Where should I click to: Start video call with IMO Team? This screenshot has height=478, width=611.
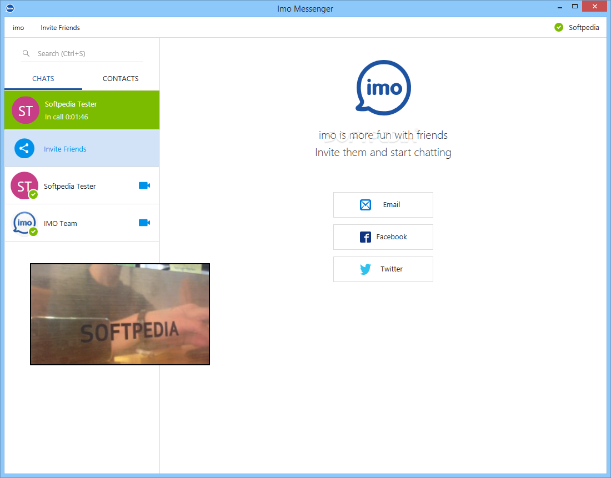[144, 223]
